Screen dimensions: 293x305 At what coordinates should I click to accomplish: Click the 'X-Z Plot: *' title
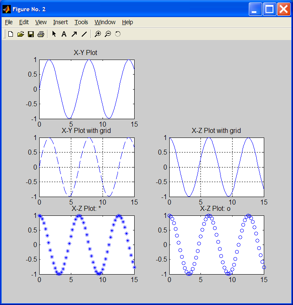[86, 208]
